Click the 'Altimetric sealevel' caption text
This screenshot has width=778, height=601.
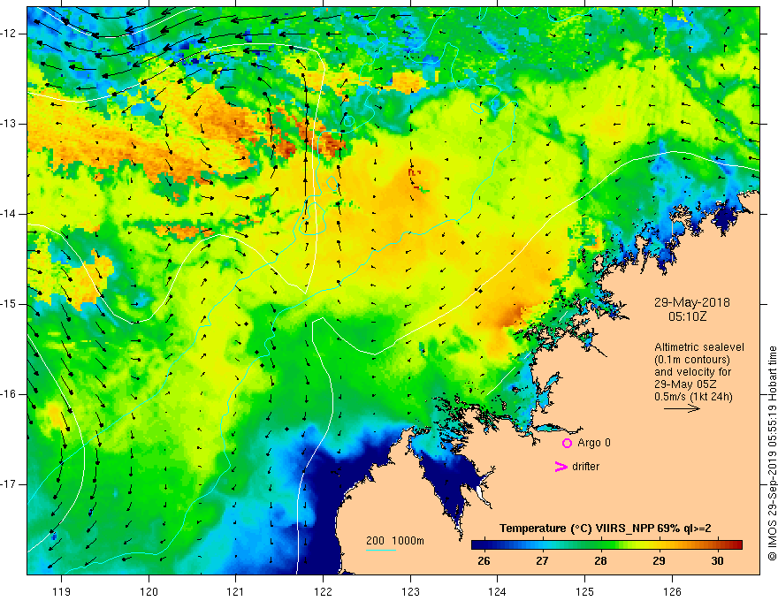[699, 347]
